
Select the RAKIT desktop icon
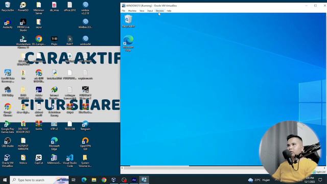pyautogui.click(x=69, y=40)
